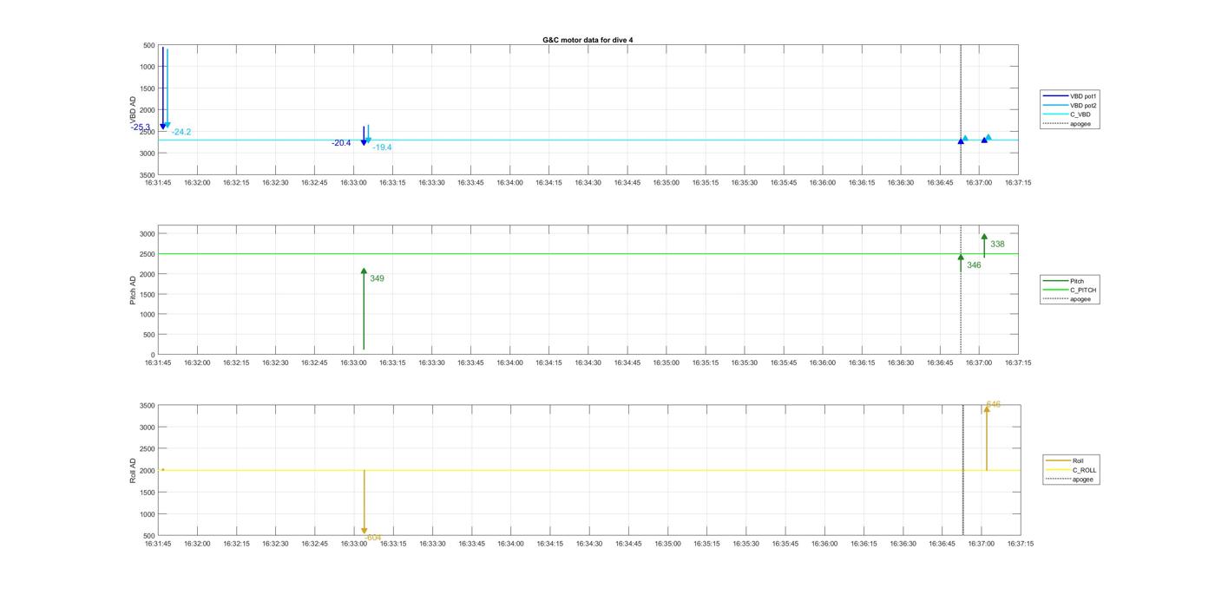Click the '-25.3' data label
Screen dimensions: 1215x601
pos(141,127)
